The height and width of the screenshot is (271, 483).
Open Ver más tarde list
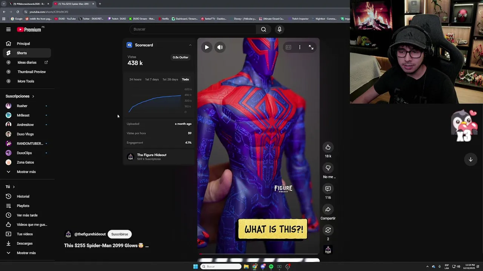(x=27, y=215)
